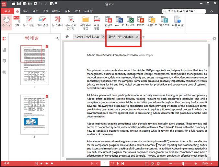Close the 'Adobe Cloud S...ices' tab
Image resolution: width=219 pixels, height=167 pixels.
click(x=103, y=37)
